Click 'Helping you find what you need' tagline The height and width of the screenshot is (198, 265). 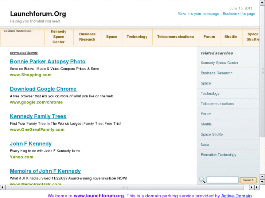point(35,21)
